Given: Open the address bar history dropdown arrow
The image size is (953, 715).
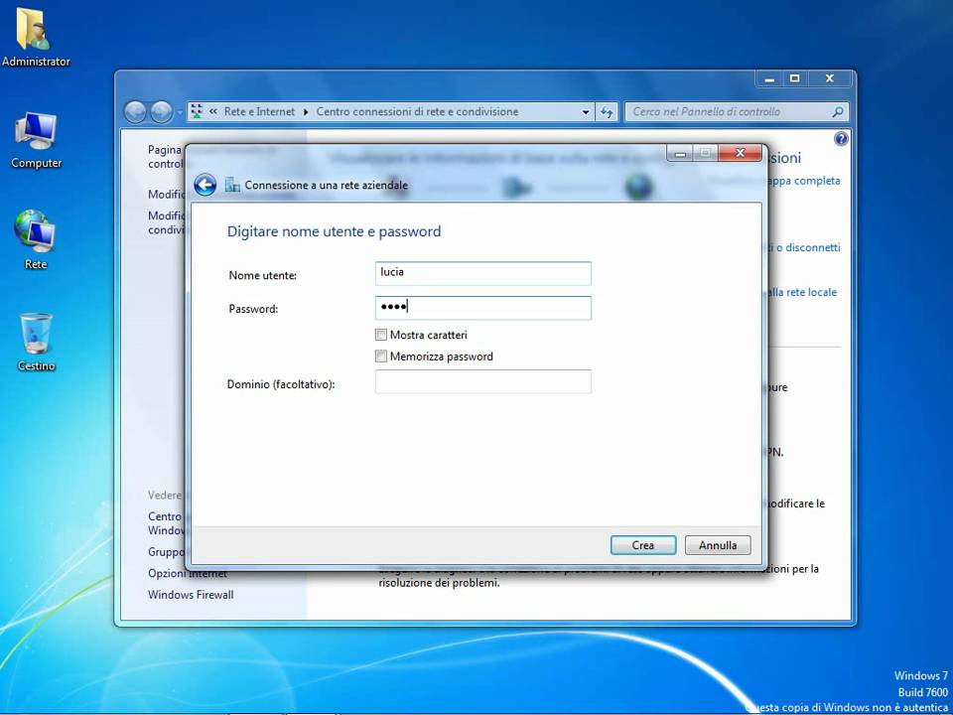Looking at the screenshot, I should pos(586,112).
